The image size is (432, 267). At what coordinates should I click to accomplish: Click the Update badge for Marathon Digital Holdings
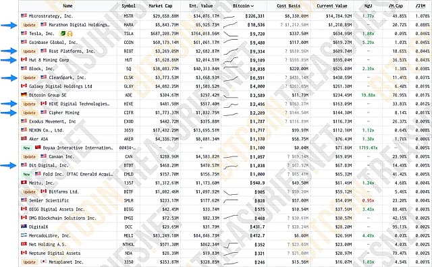(x=29, y=25)
